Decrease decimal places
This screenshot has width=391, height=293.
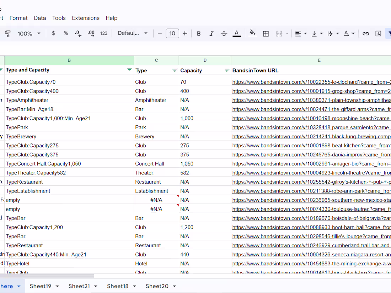coord(78,33)
